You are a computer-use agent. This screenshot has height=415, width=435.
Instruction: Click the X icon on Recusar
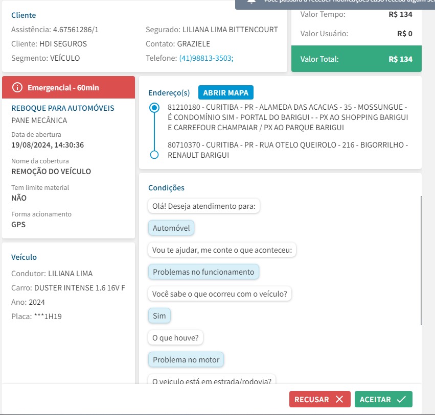click(339, 400)
